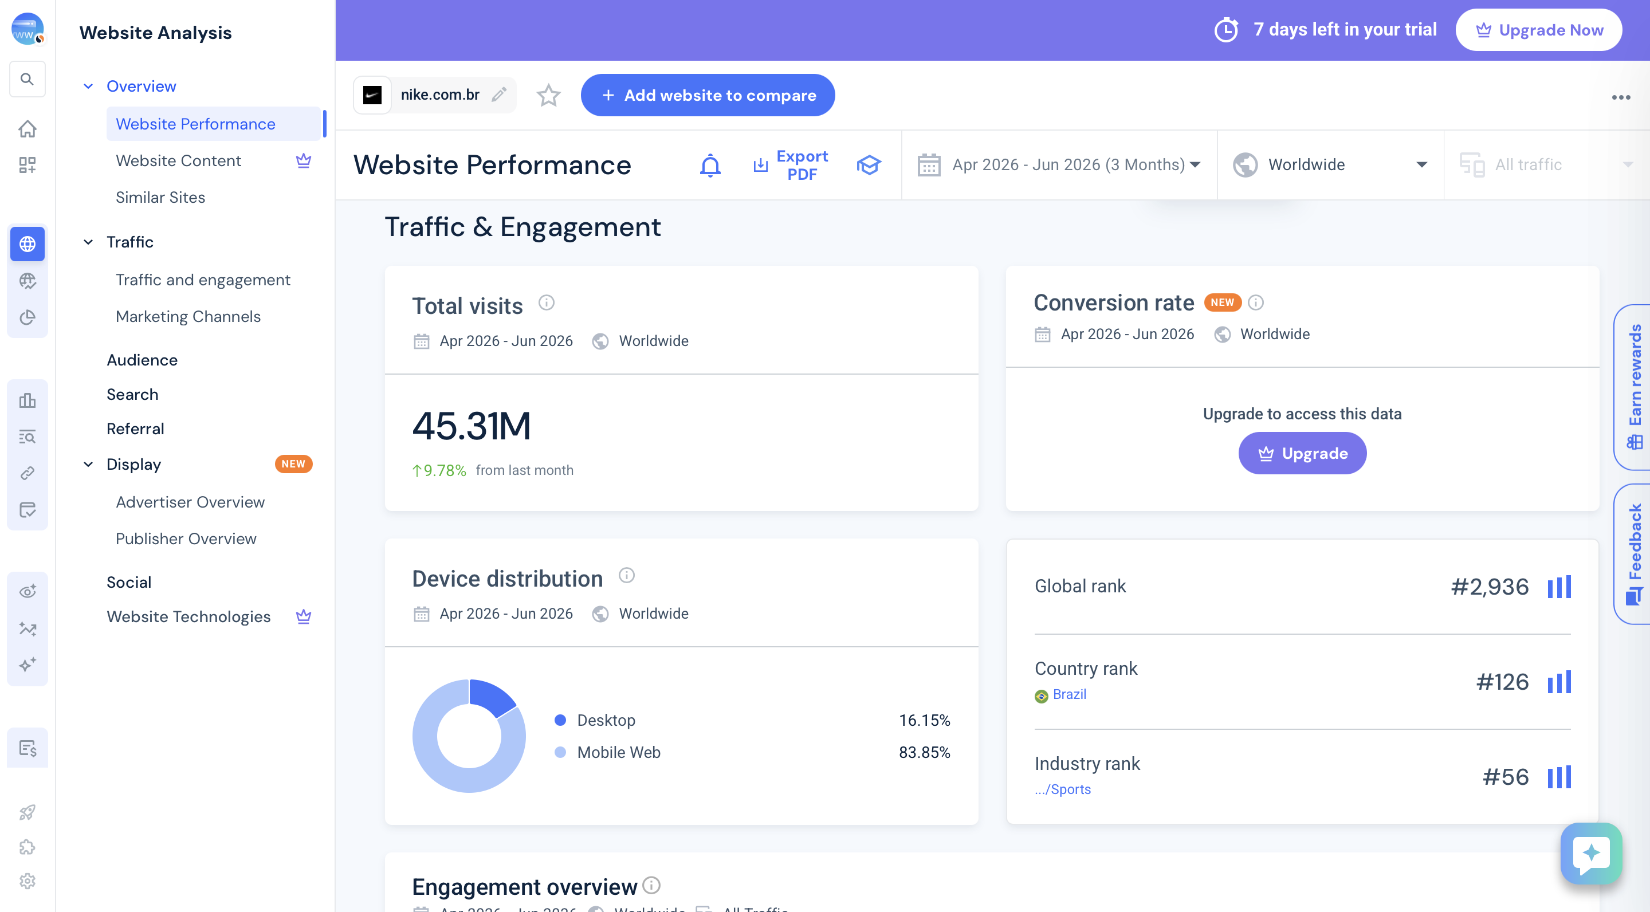Open Social section in sidebar
Image resolution: width=1650 pixels, height=912 pixels.
coord(129,582)
